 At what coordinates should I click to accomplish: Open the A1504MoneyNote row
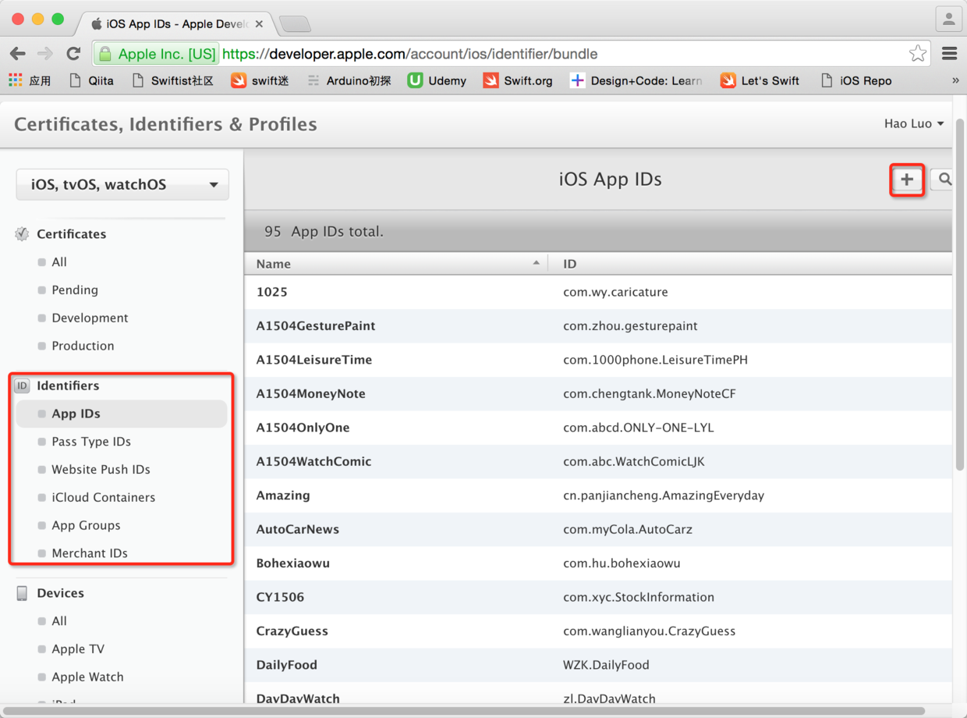coord(598,394)
